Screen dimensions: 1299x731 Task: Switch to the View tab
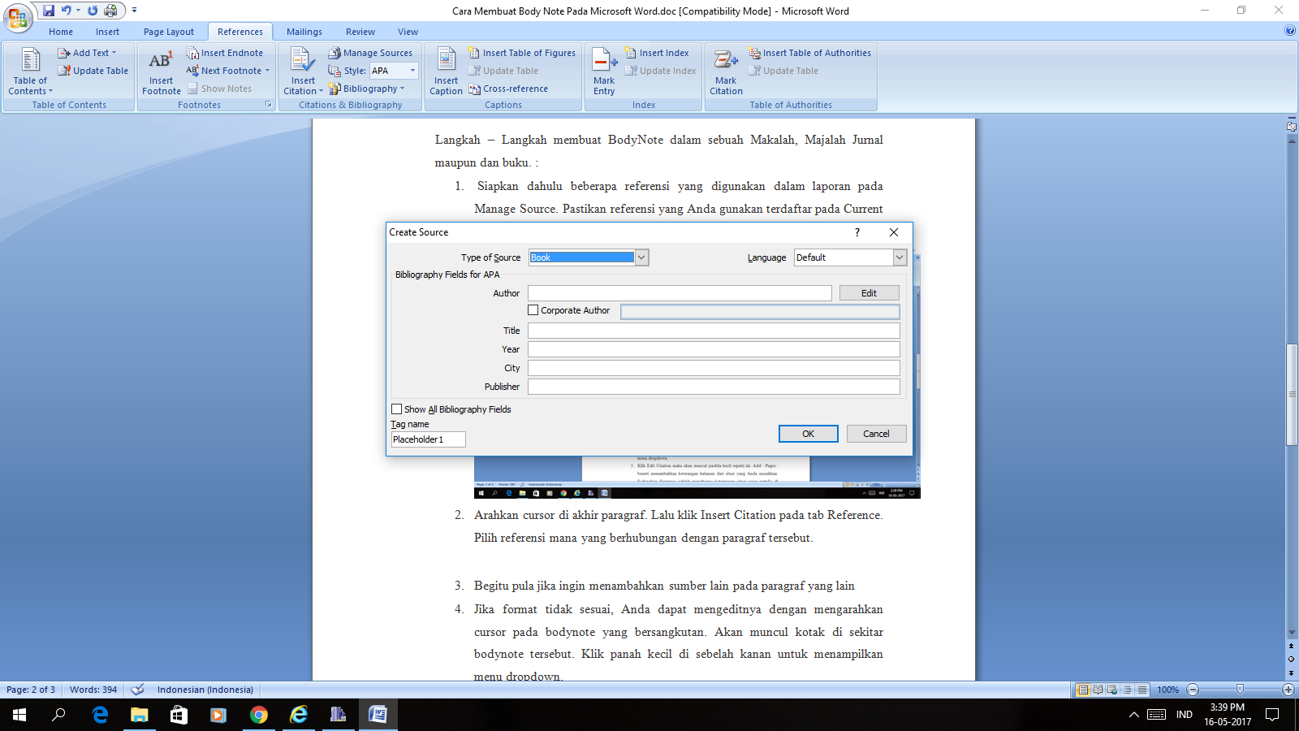click(x=408, y=32)
